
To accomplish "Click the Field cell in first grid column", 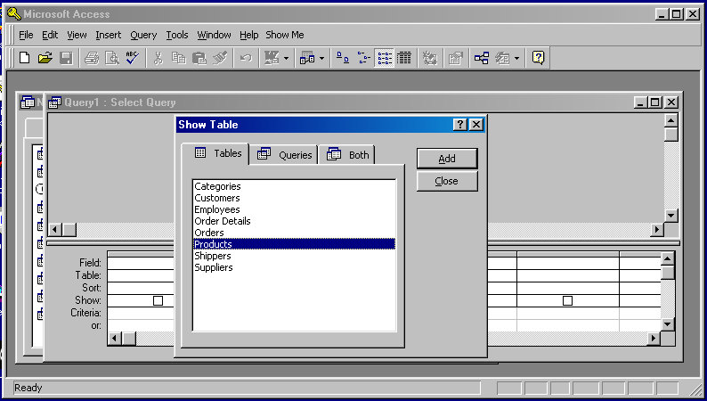I will coord(141,263).
